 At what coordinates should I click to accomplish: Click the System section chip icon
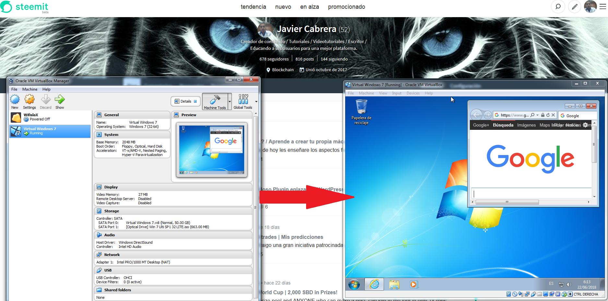pyautogui.click(x=99, y=135)
